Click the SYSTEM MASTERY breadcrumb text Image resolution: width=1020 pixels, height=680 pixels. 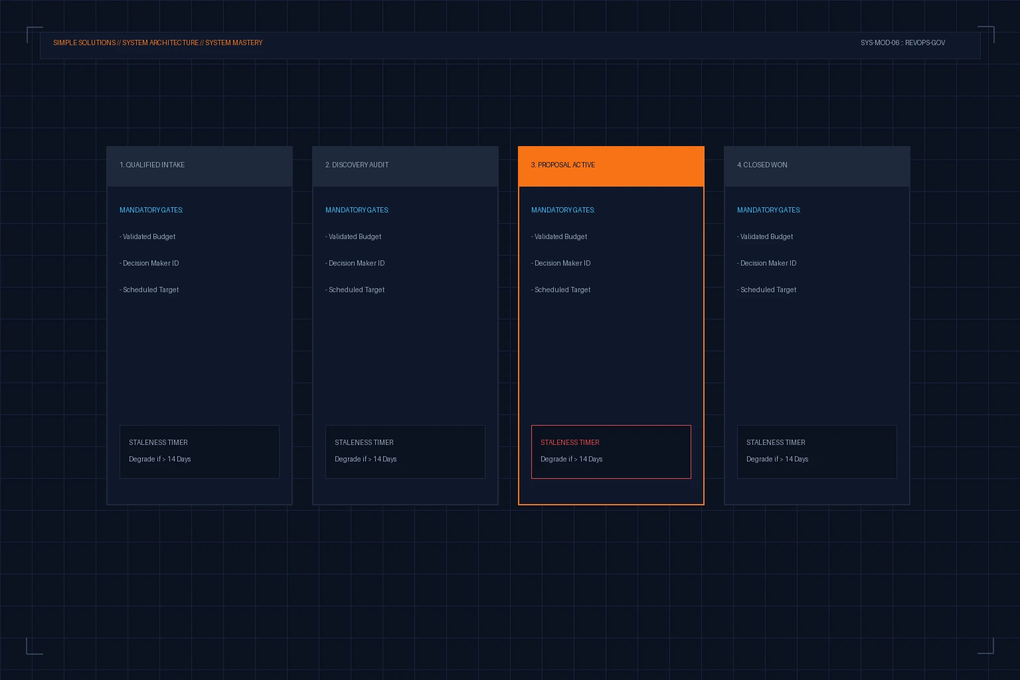point(234,42)
